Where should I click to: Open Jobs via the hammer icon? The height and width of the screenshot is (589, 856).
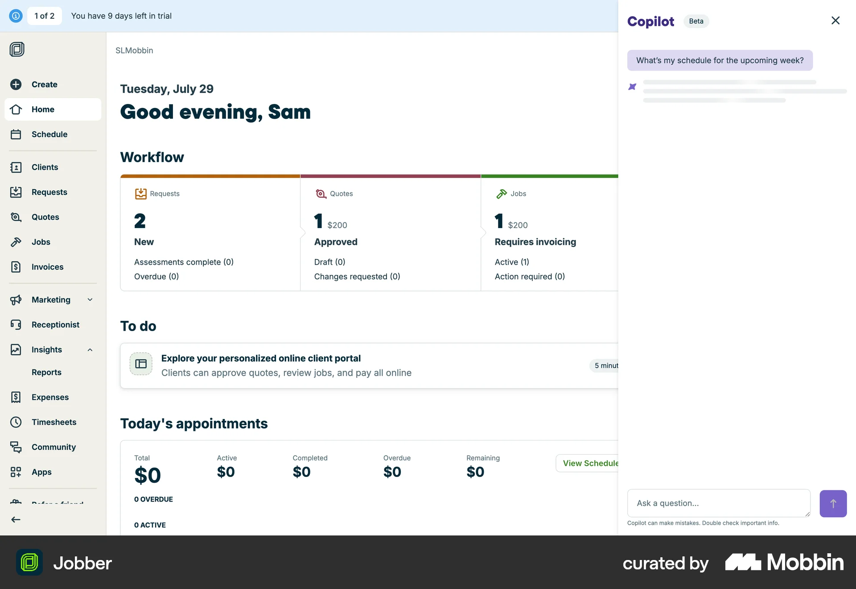16,242
